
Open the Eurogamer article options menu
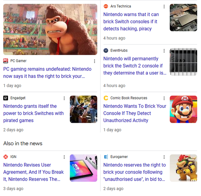(164, 157)
